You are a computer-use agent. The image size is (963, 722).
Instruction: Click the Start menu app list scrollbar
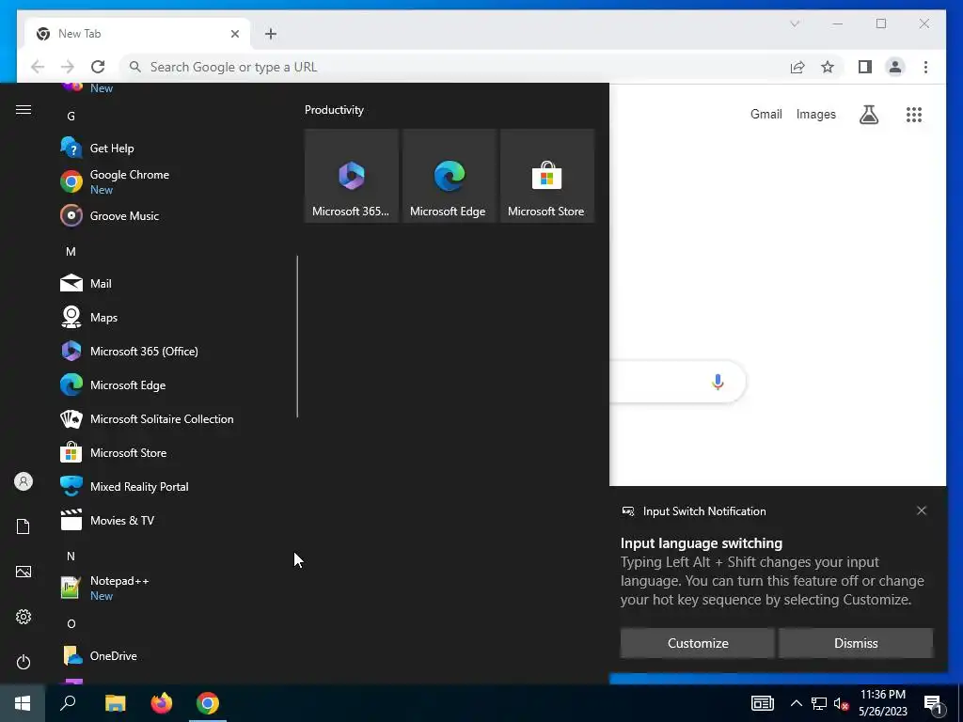click(297, 337)
